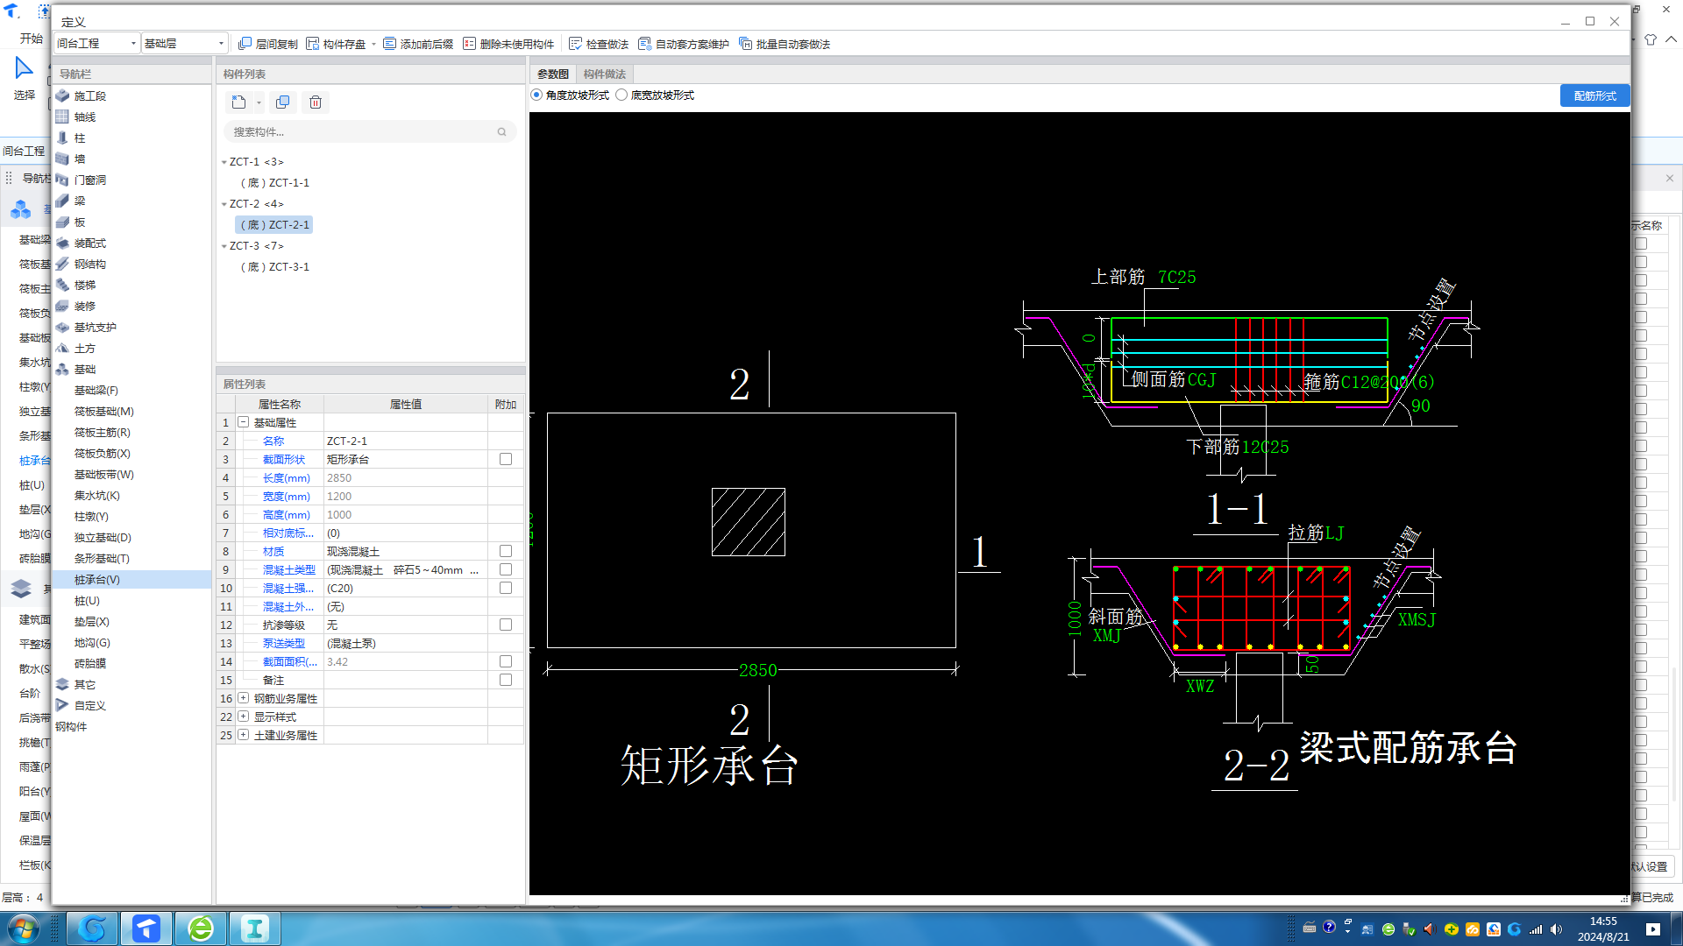The image size is (1683, 946).
Task: Click 混凝土类型 property name link
Action: (x=289, y=570)
